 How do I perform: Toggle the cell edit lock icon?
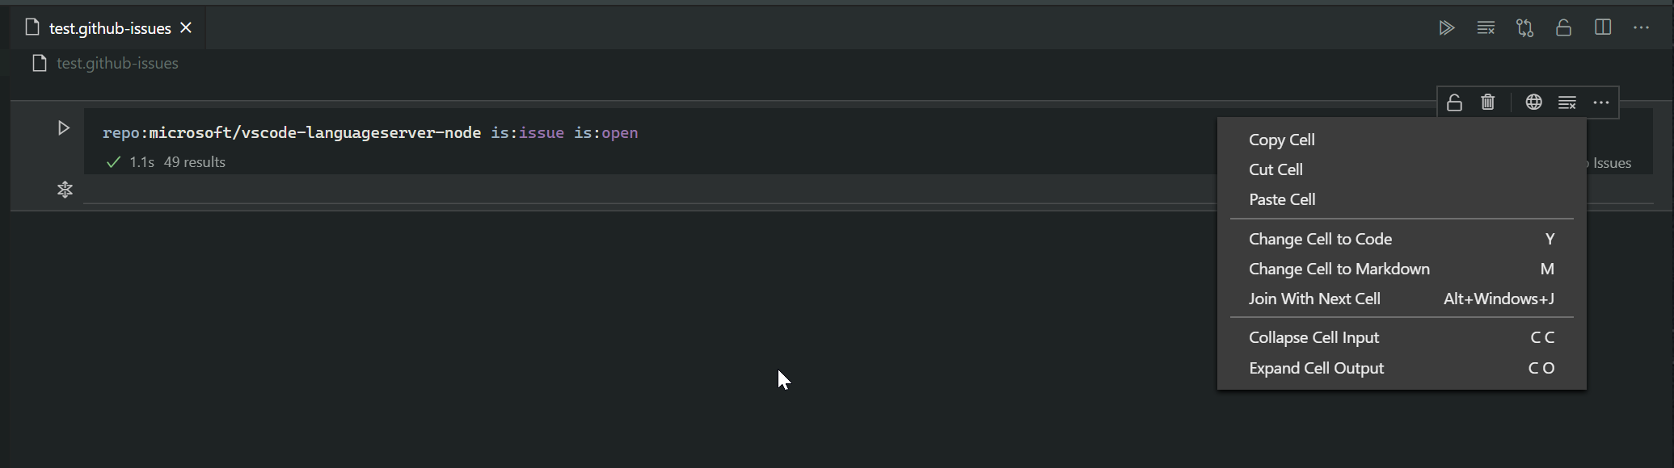pos(1453,102)
